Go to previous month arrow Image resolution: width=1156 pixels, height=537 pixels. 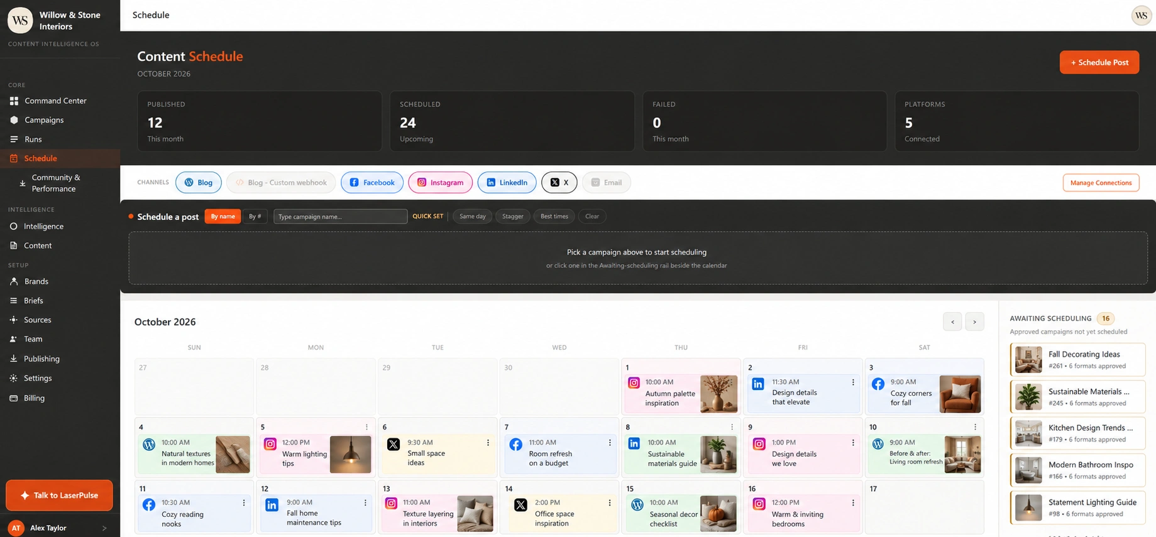click(x=952, y=322)
